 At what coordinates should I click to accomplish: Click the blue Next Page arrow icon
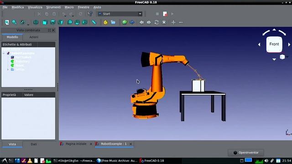click(x=132, y=22)
